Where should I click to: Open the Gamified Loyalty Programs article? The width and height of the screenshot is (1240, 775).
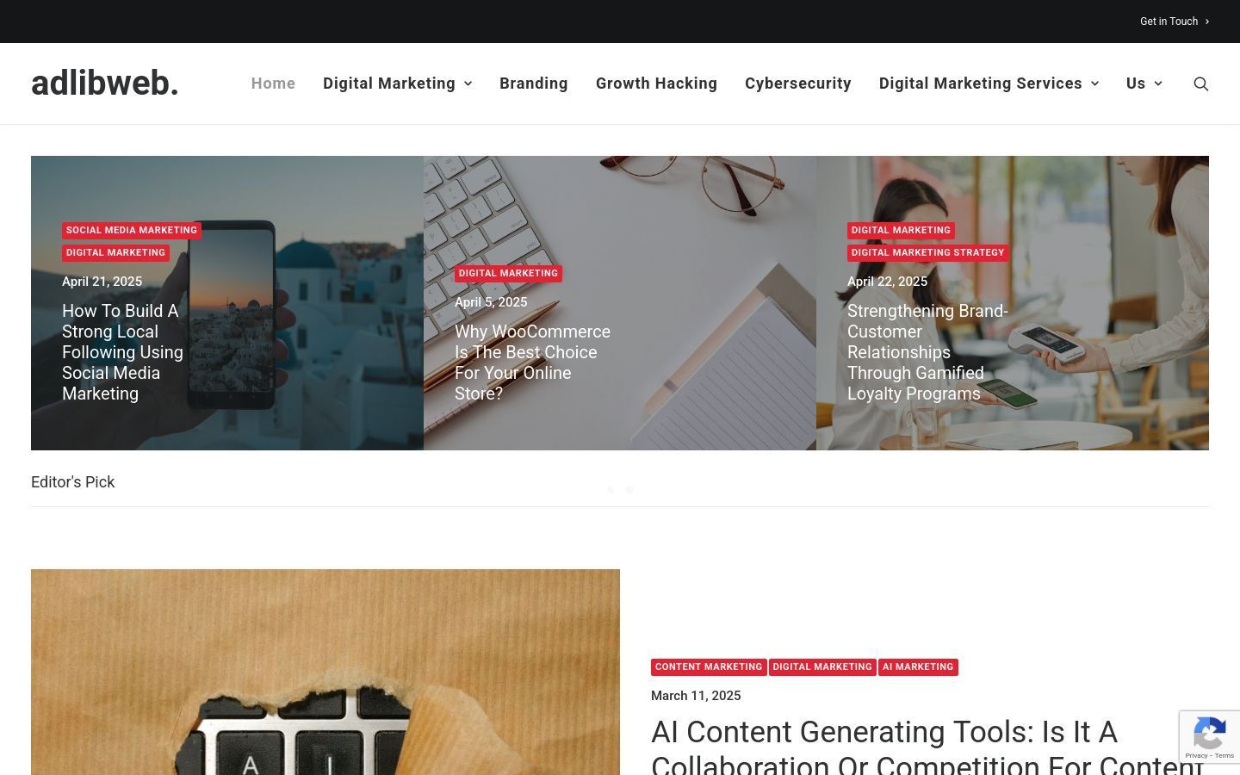click(927, 352)
